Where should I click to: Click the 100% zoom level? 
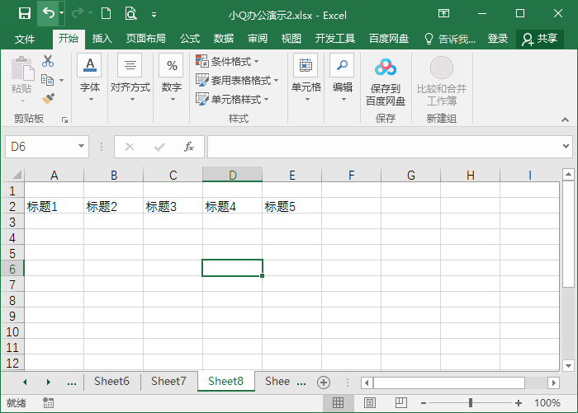click(547, 403)
